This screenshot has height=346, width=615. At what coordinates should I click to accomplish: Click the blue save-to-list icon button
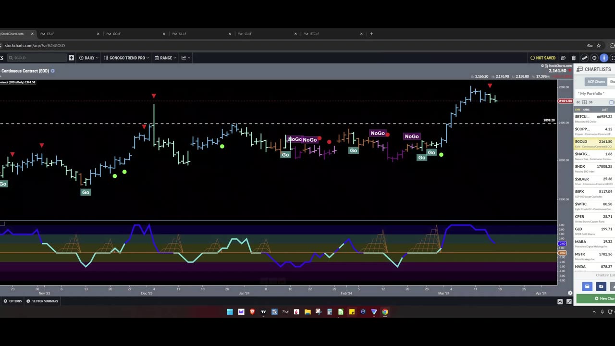pyautogui.click(x=587, y=286)
